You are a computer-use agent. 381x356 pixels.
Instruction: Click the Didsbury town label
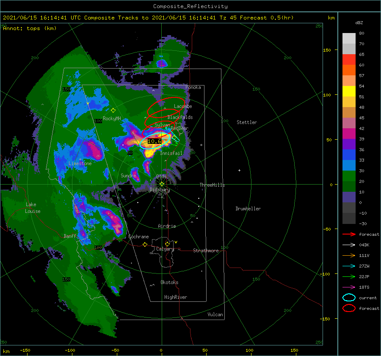160,190
